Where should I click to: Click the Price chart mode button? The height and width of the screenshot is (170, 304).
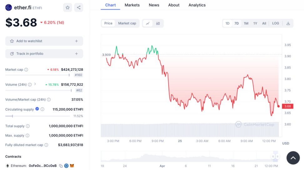(x=109, y=23)
